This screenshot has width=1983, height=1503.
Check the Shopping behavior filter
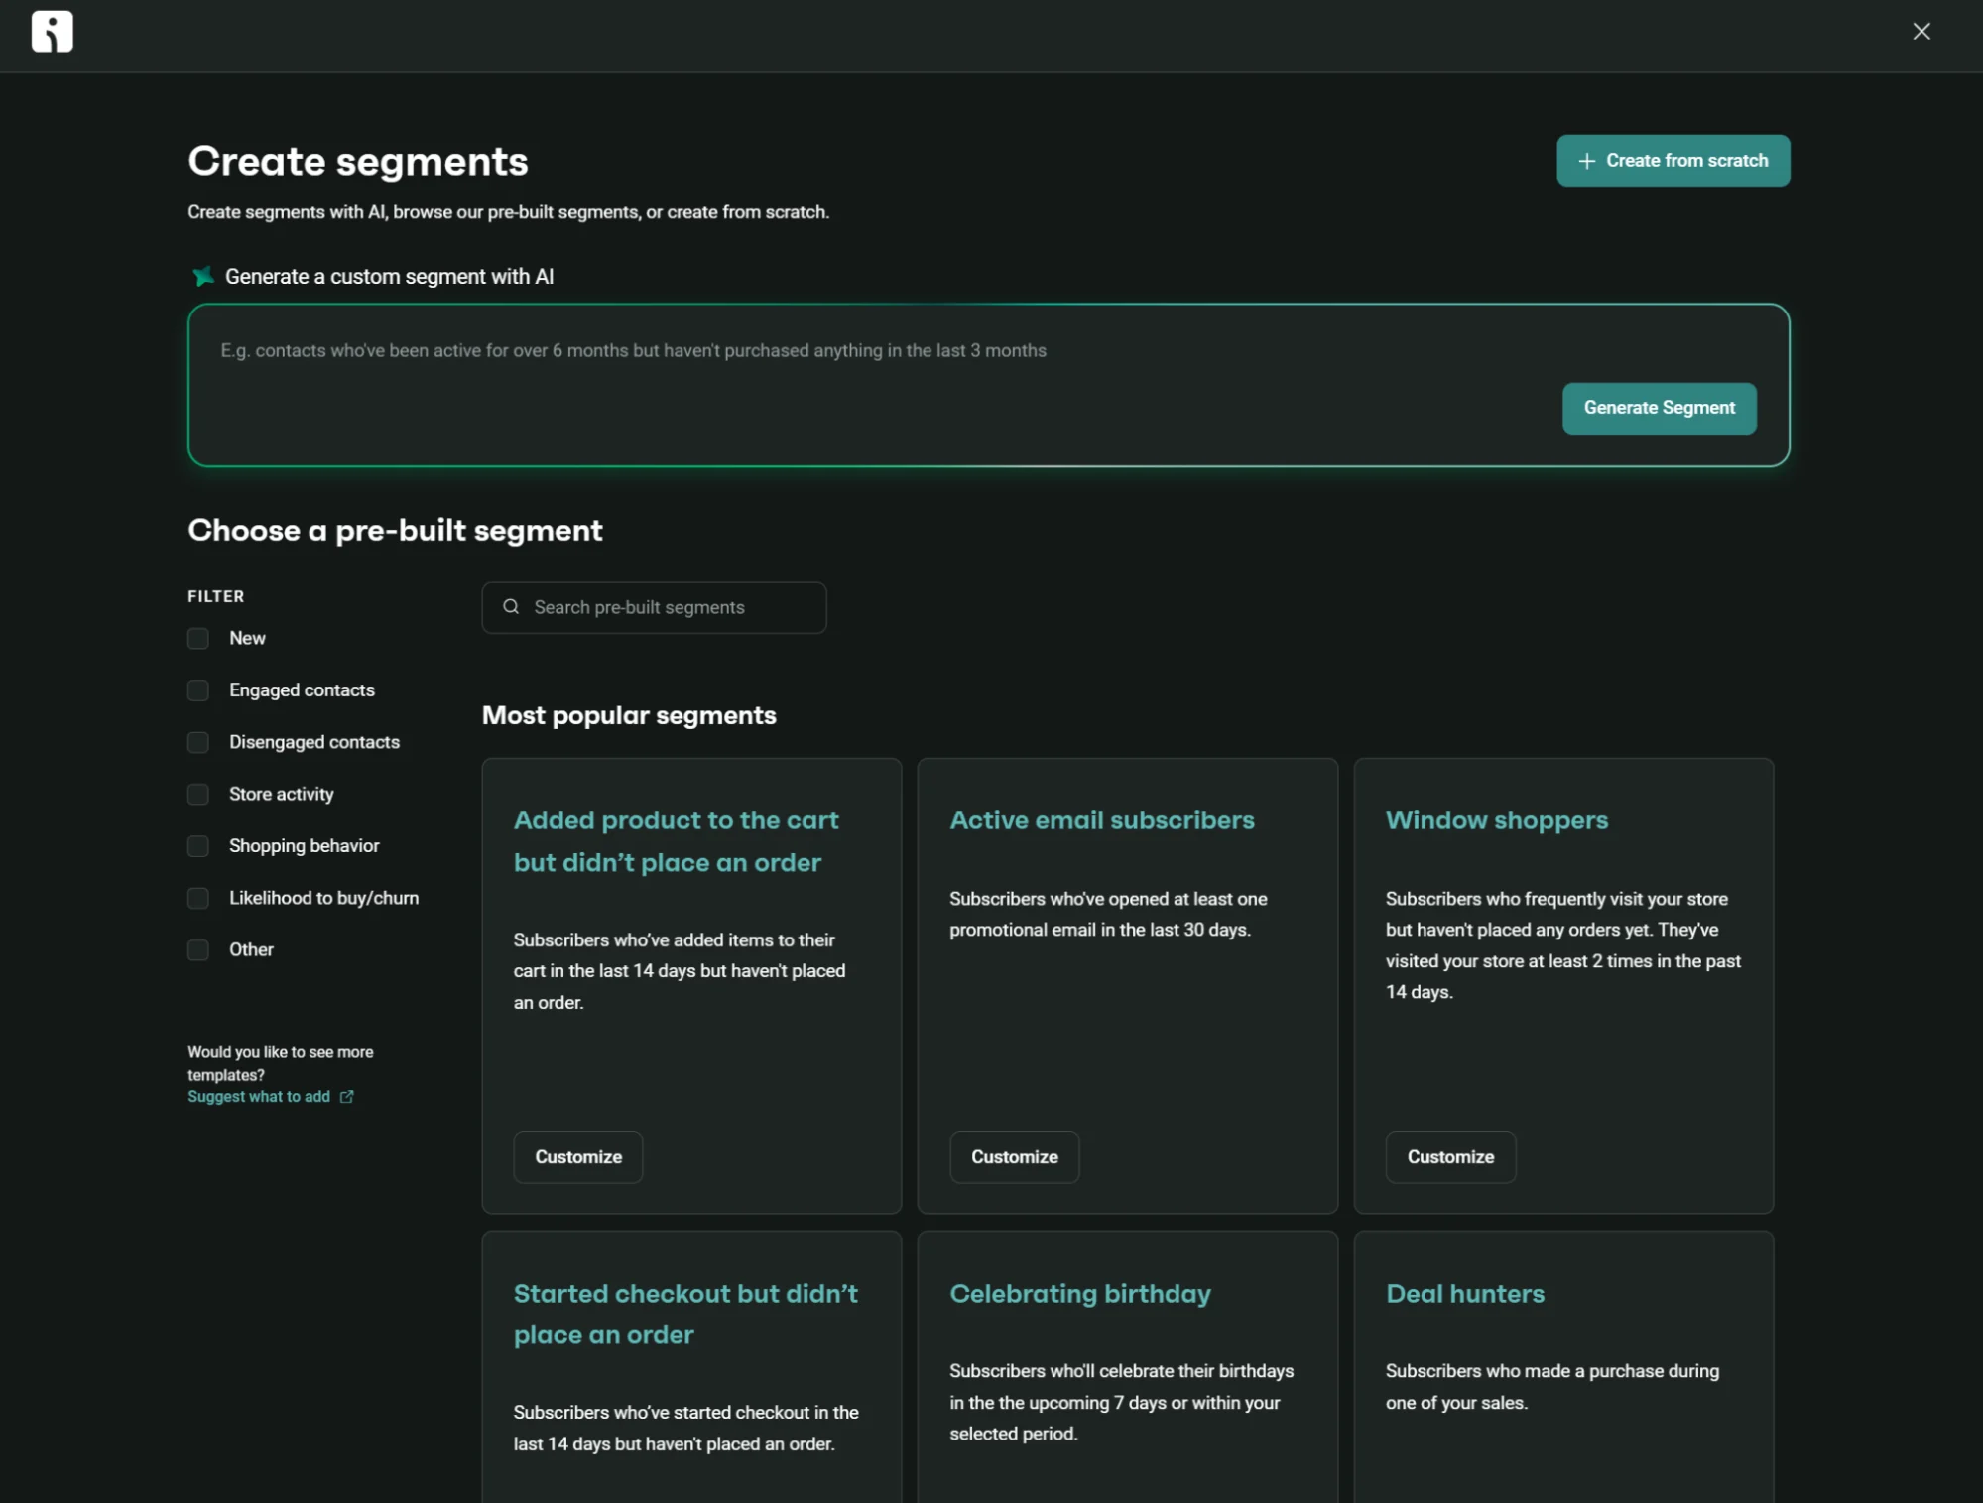[x=198, y=845]
